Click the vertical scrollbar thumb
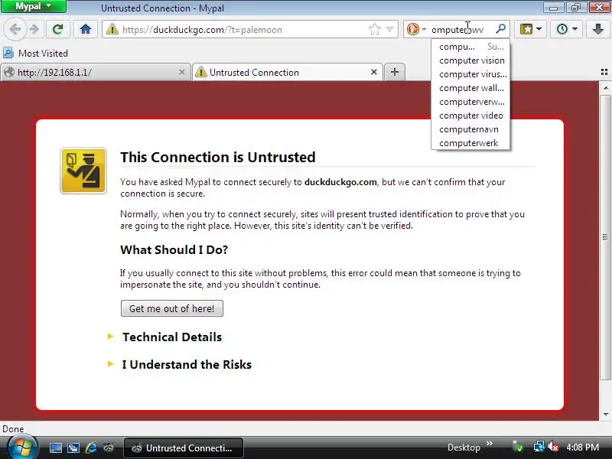The image size is (612, 459). [605, 237]
